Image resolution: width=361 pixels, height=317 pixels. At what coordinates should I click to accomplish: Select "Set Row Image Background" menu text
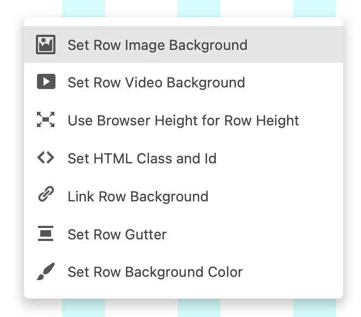(157, 45)
